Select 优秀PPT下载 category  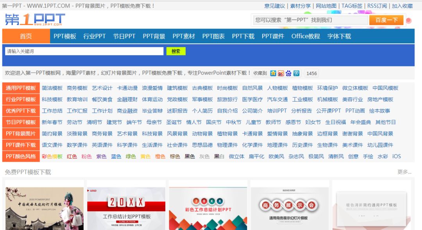tap(21, 111)
